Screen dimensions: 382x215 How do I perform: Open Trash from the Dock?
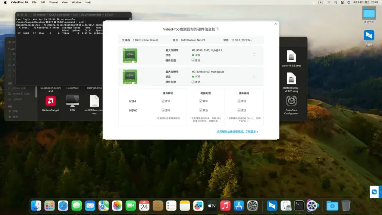(x=346, y=206)
